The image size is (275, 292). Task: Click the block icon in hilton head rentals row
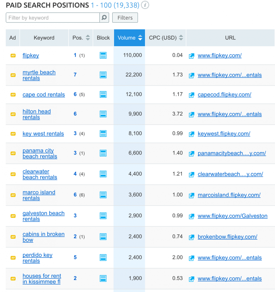click(103, 114)
